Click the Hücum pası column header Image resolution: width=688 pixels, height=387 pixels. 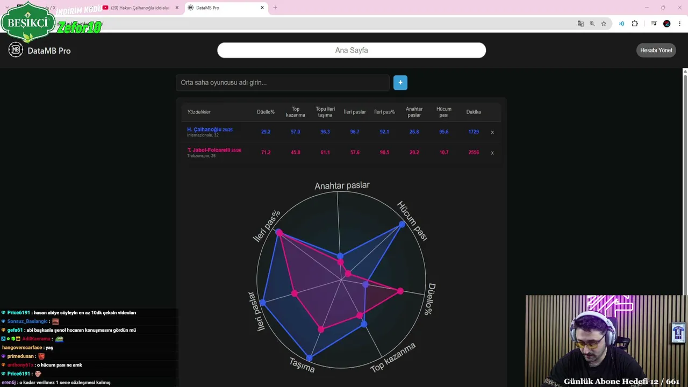click(444, 112)
